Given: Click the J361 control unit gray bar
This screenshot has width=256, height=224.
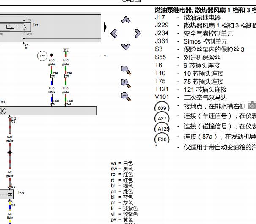Looking at the screenshot, I should (x=48, y=111).
